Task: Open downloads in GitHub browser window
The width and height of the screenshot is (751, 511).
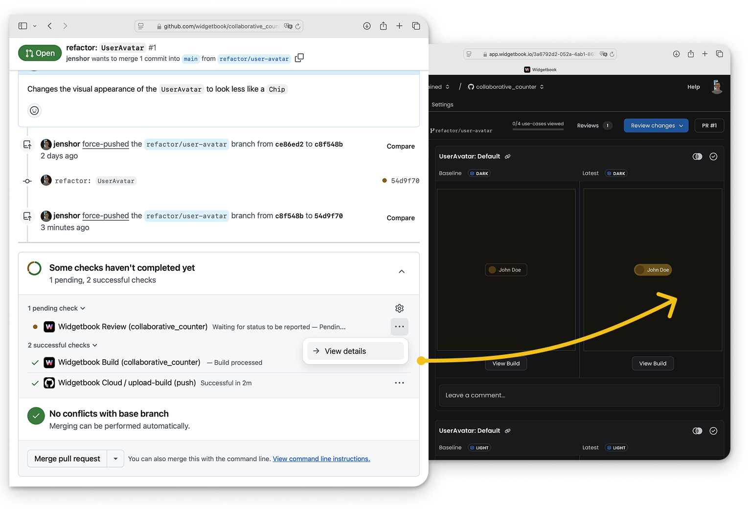Action: click(x=367, y=26)
